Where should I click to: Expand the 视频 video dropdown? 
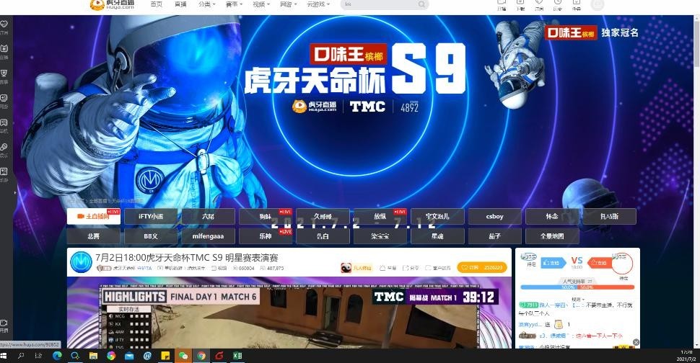[x=261, y=4]
